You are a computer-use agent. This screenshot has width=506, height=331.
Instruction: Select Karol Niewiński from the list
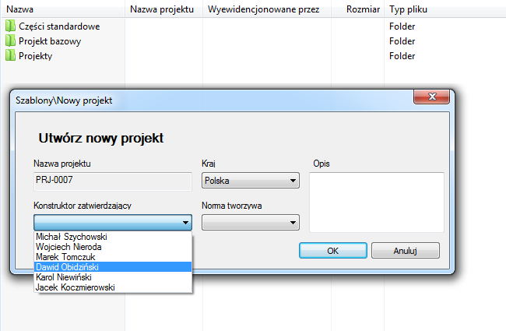tap(113, 277)
